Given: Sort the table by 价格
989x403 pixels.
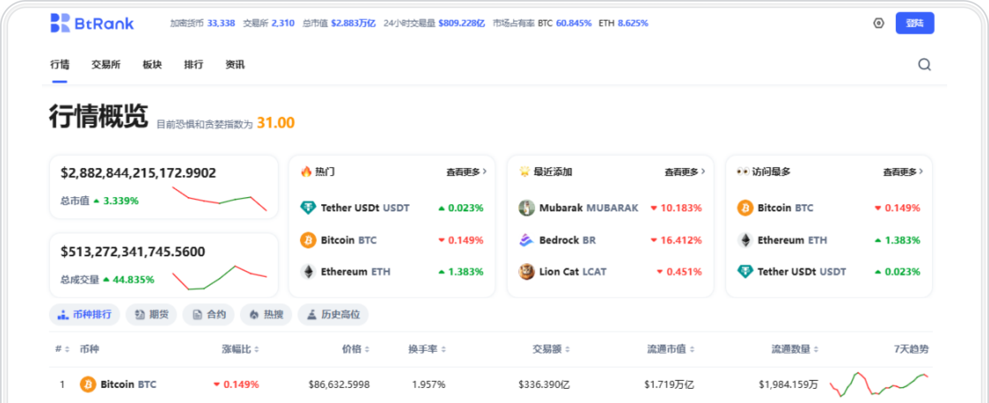Looking at the screenshot, I should (356, 349).
